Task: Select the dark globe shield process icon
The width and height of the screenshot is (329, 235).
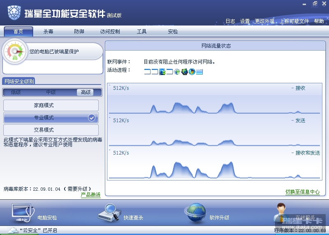Action: click(x=184, y=72)
